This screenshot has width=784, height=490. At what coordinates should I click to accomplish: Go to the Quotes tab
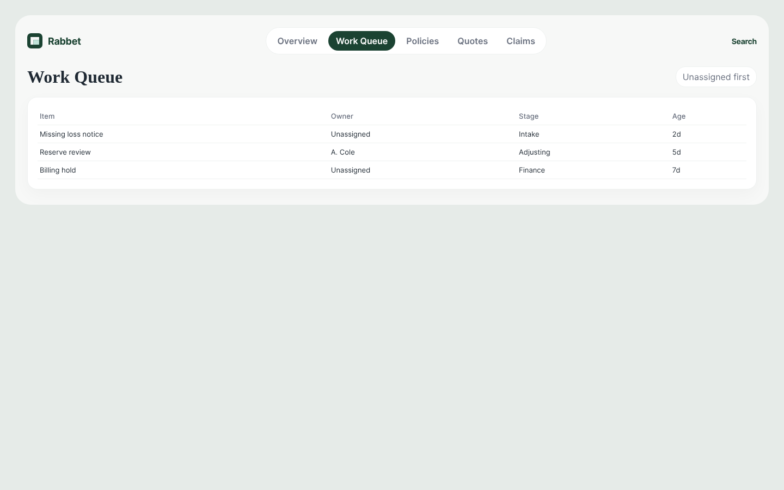click(x=473, y=41)
